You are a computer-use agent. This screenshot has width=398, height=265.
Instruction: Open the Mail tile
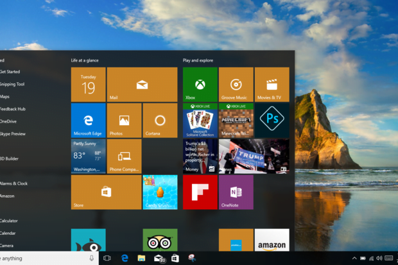[142, 85]
